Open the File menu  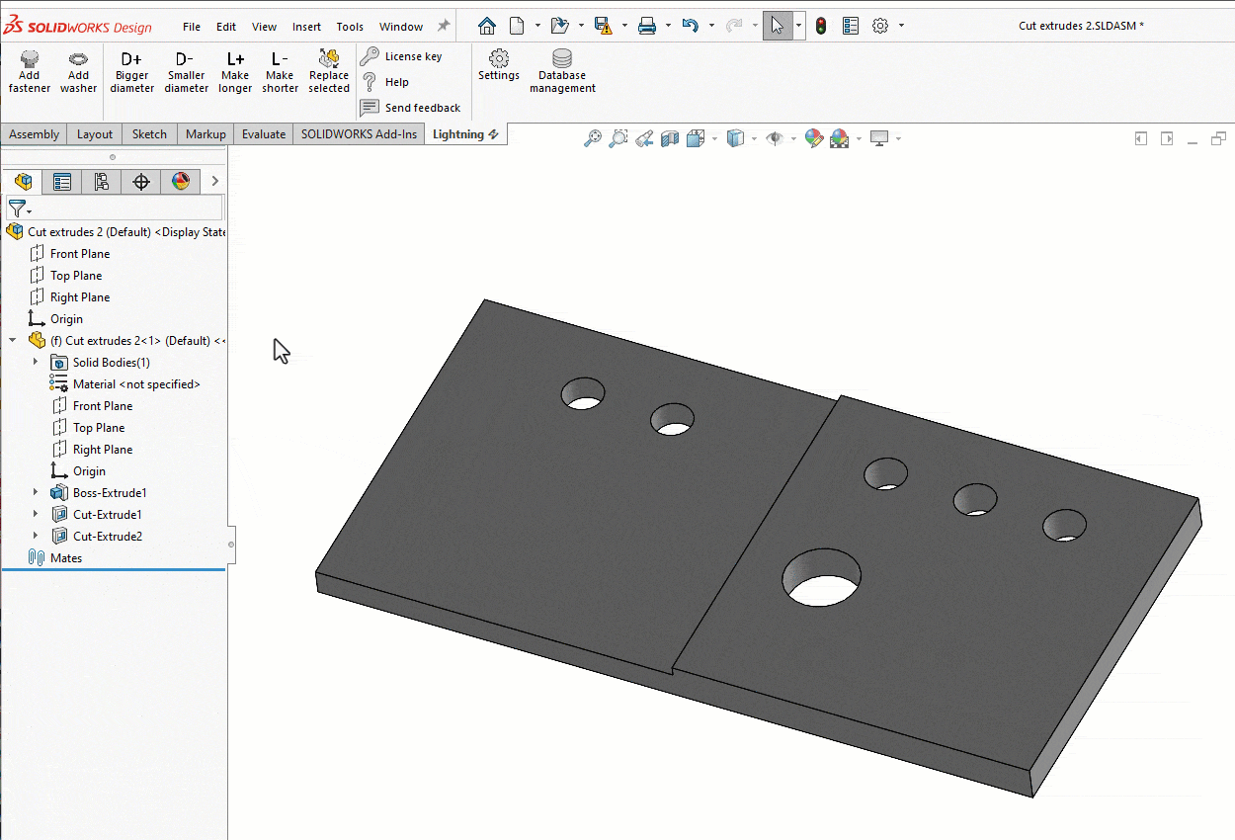tap(192, 27)
